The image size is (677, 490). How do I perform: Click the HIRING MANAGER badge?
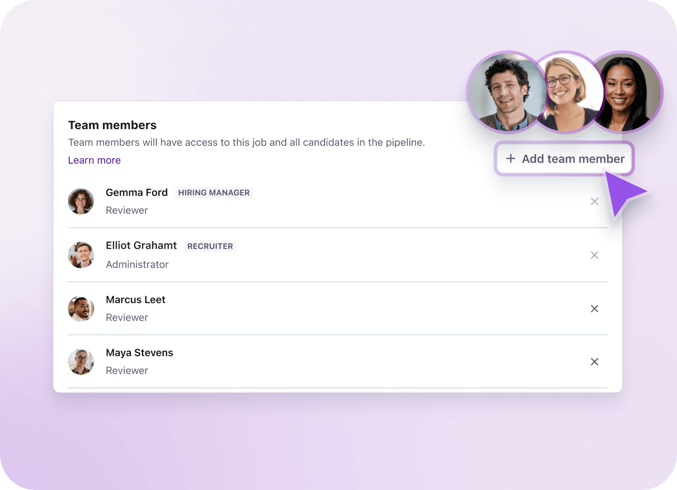coord(214,193)
